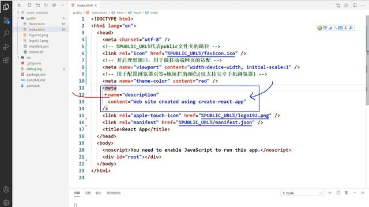Open yarn.lock in Explorer

[33, 86]
